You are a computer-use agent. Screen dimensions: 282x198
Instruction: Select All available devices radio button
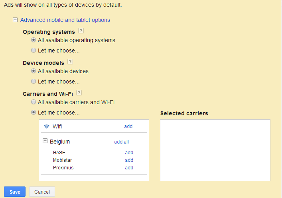coord(34,71)
